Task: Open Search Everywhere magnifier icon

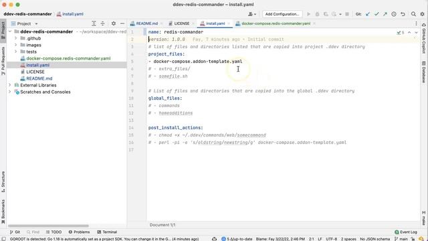Action: 413,14
